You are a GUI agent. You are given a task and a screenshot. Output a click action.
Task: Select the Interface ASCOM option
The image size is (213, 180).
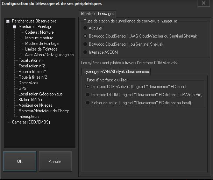click(85, 52)
